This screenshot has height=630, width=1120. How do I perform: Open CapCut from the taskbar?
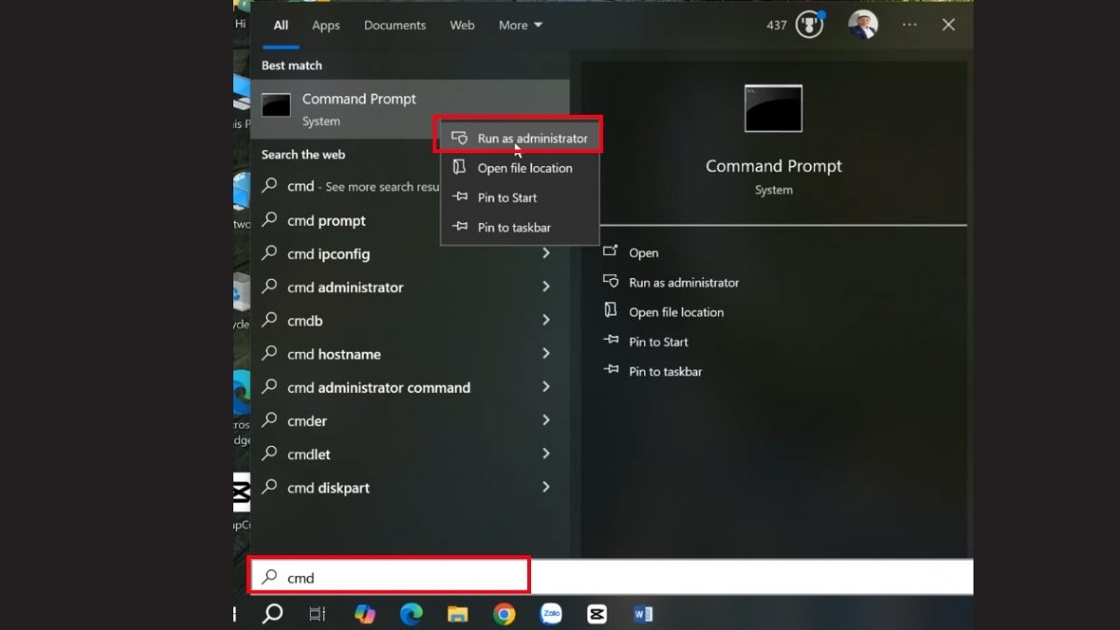tap(597, 613)
